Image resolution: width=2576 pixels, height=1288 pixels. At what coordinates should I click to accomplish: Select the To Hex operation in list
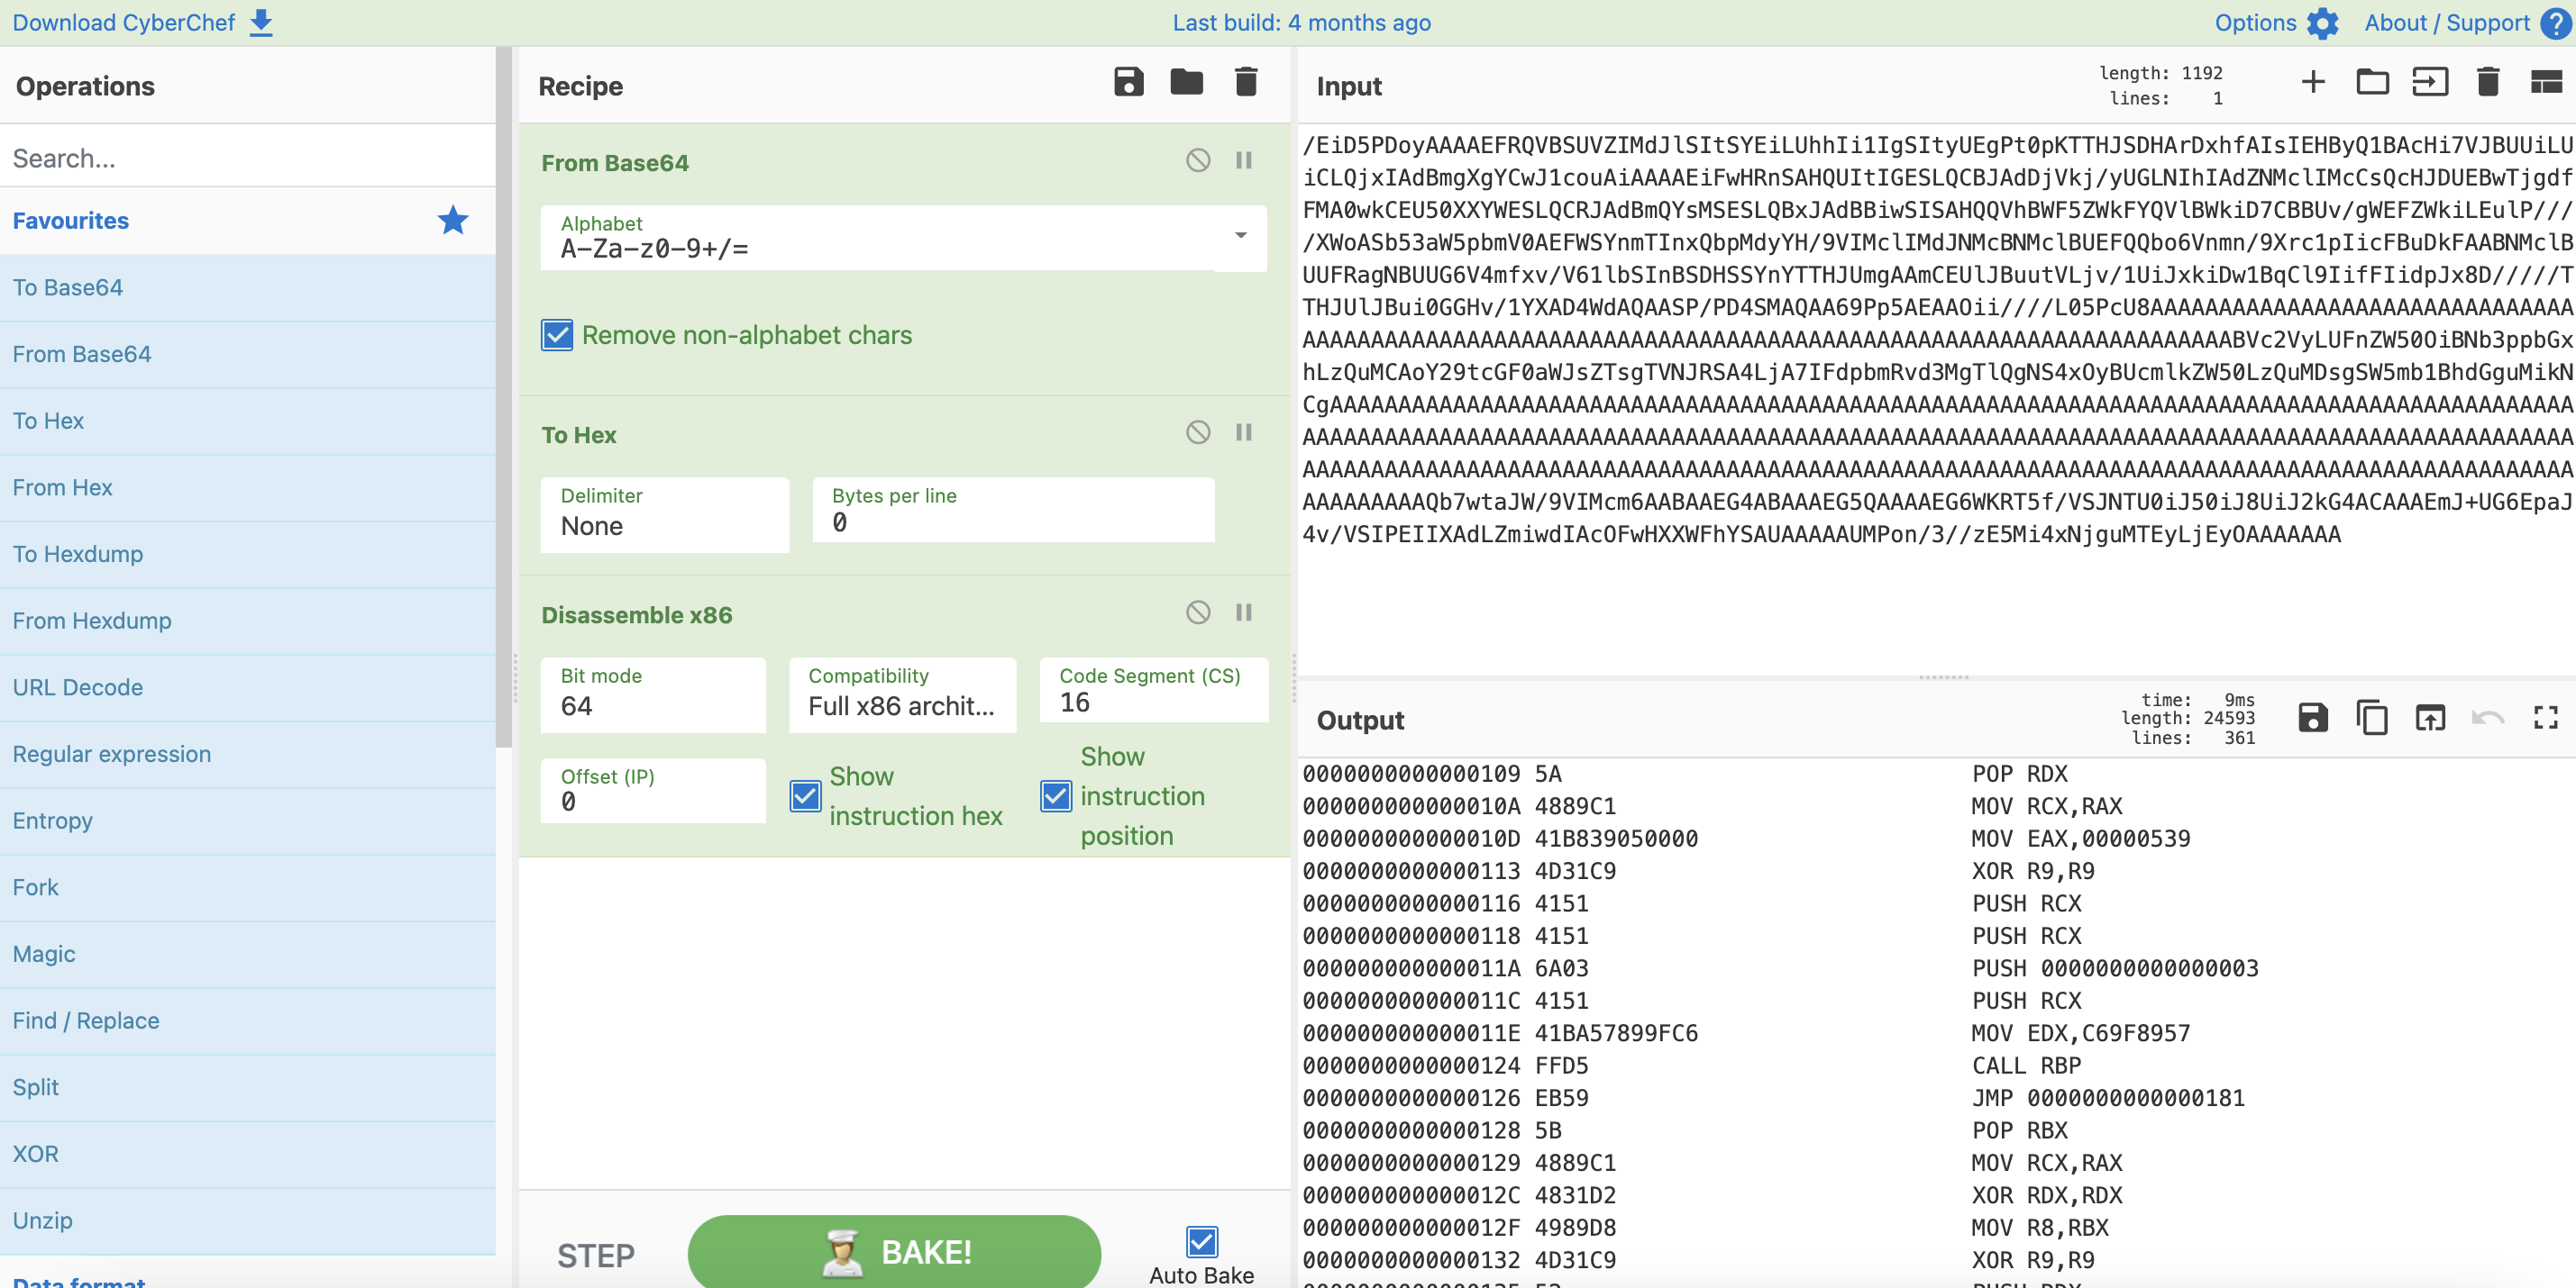pos(248,421)
